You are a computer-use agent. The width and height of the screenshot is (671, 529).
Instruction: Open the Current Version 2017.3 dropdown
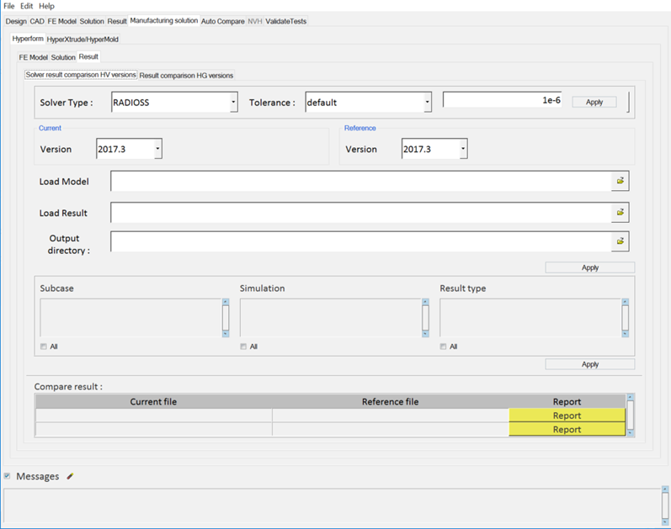pos(157,149)
